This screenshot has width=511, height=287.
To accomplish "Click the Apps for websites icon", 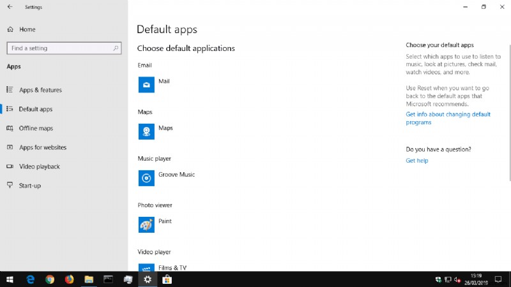I will tap(10, 147).
